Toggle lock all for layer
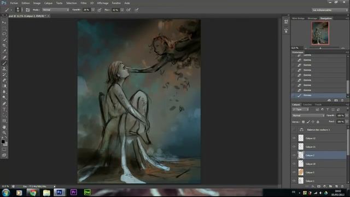The width and height of the screenshot is (350, 197). [318, 121]
